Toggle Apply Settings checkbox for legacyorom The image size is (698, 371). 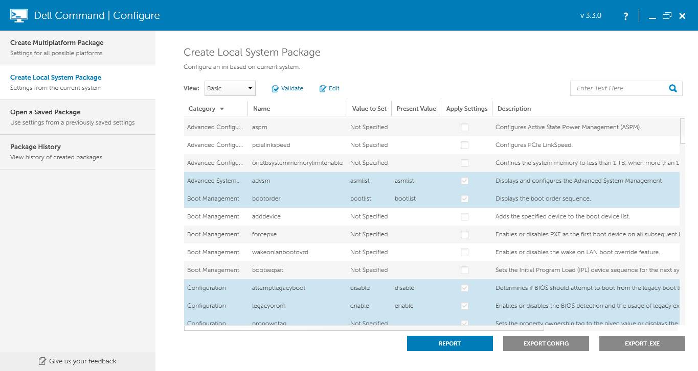(x=464, y=306)
